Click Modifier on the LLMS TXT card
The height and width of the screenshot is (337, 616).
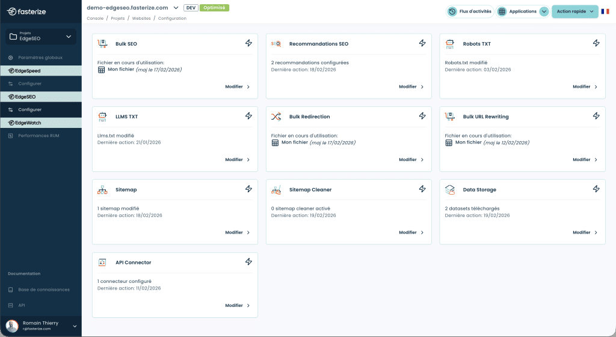tap(237, 160)
